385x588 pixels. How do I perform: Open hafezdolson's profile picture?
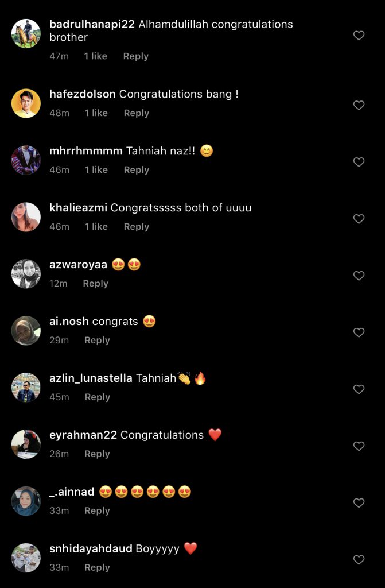point(26,103)
